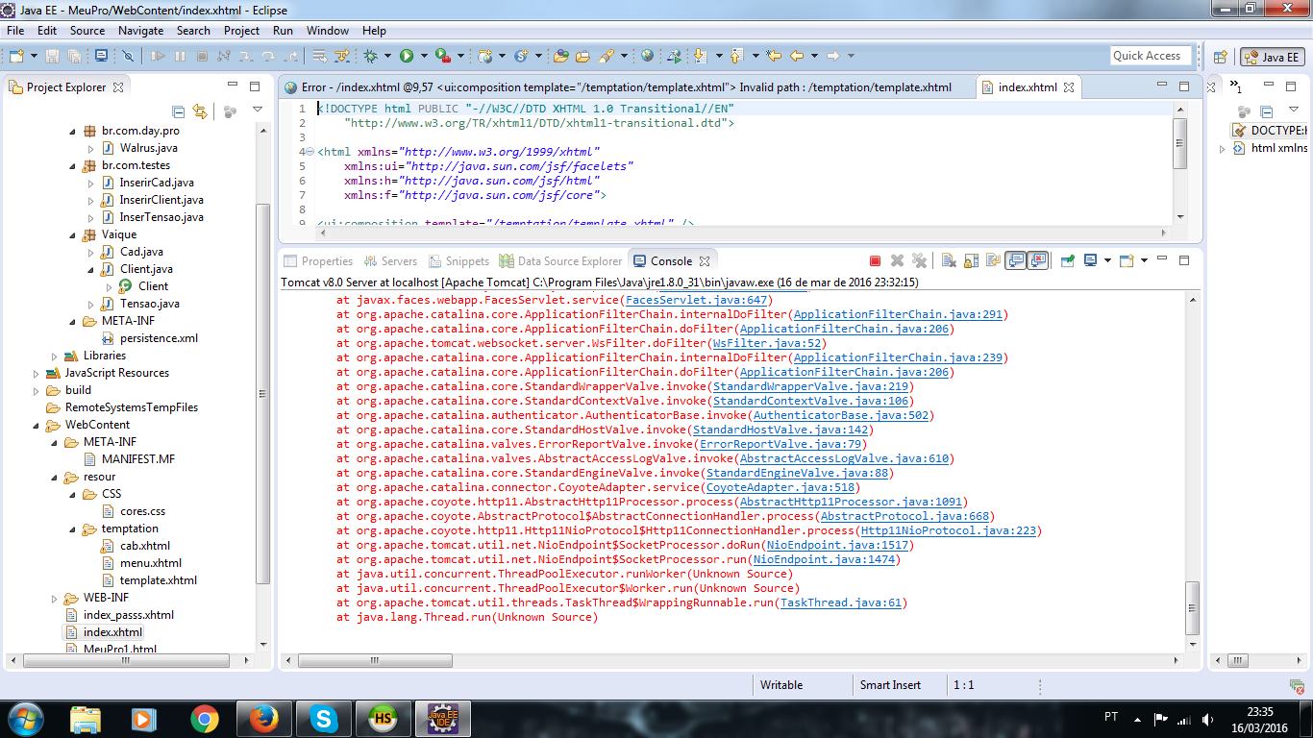1313x738 pixels.
Task: Switch to the Servers tab
Action: [x=389, y=261]
